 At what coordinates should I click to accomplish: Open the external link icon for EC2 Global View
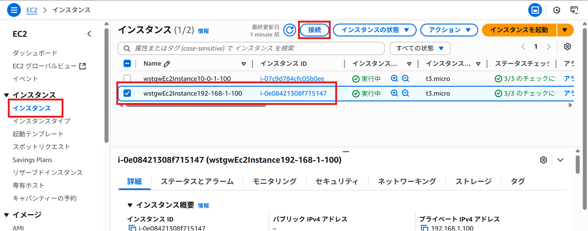click(82, 66)
